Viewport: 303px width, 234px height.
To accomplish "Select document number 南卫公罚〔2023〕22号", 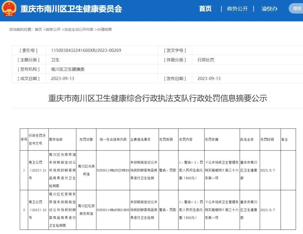I will [x=38, y=210].
